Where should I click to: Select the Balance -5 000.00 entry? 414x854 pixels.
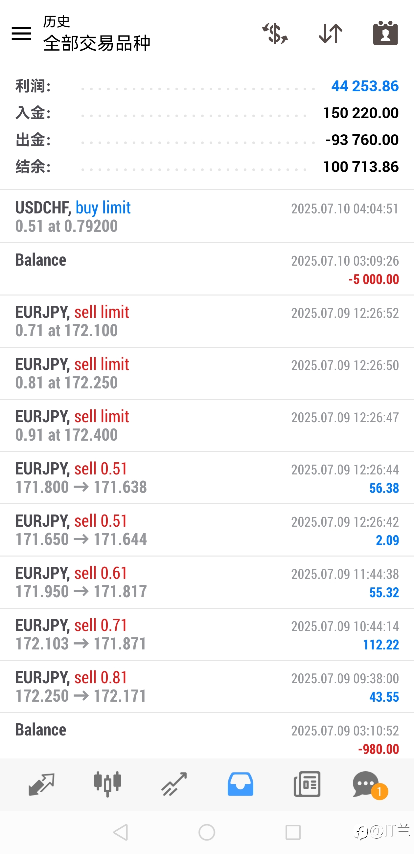coord(207,269)
